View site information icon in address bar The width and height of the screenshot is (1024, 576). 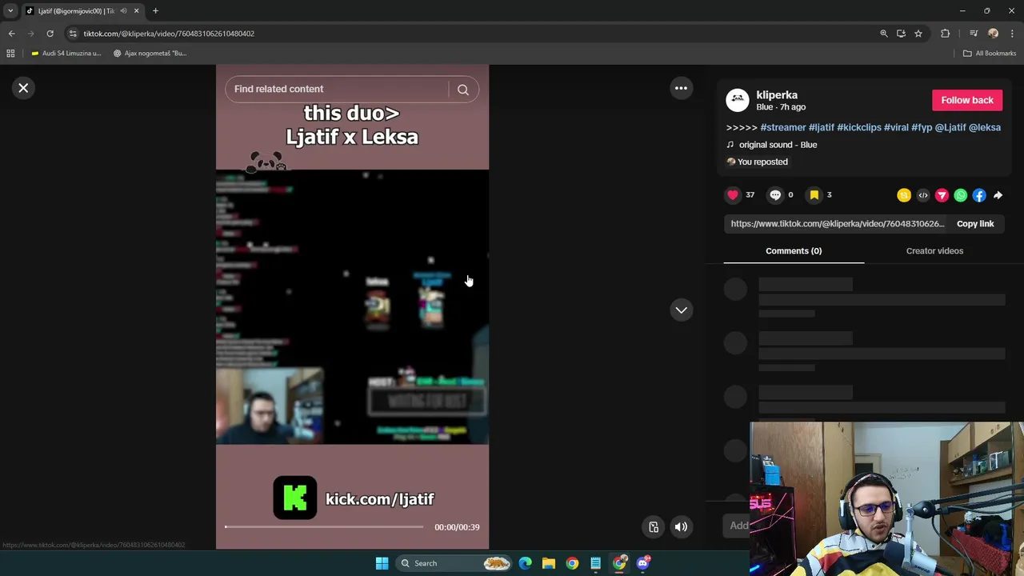(73, 34)
